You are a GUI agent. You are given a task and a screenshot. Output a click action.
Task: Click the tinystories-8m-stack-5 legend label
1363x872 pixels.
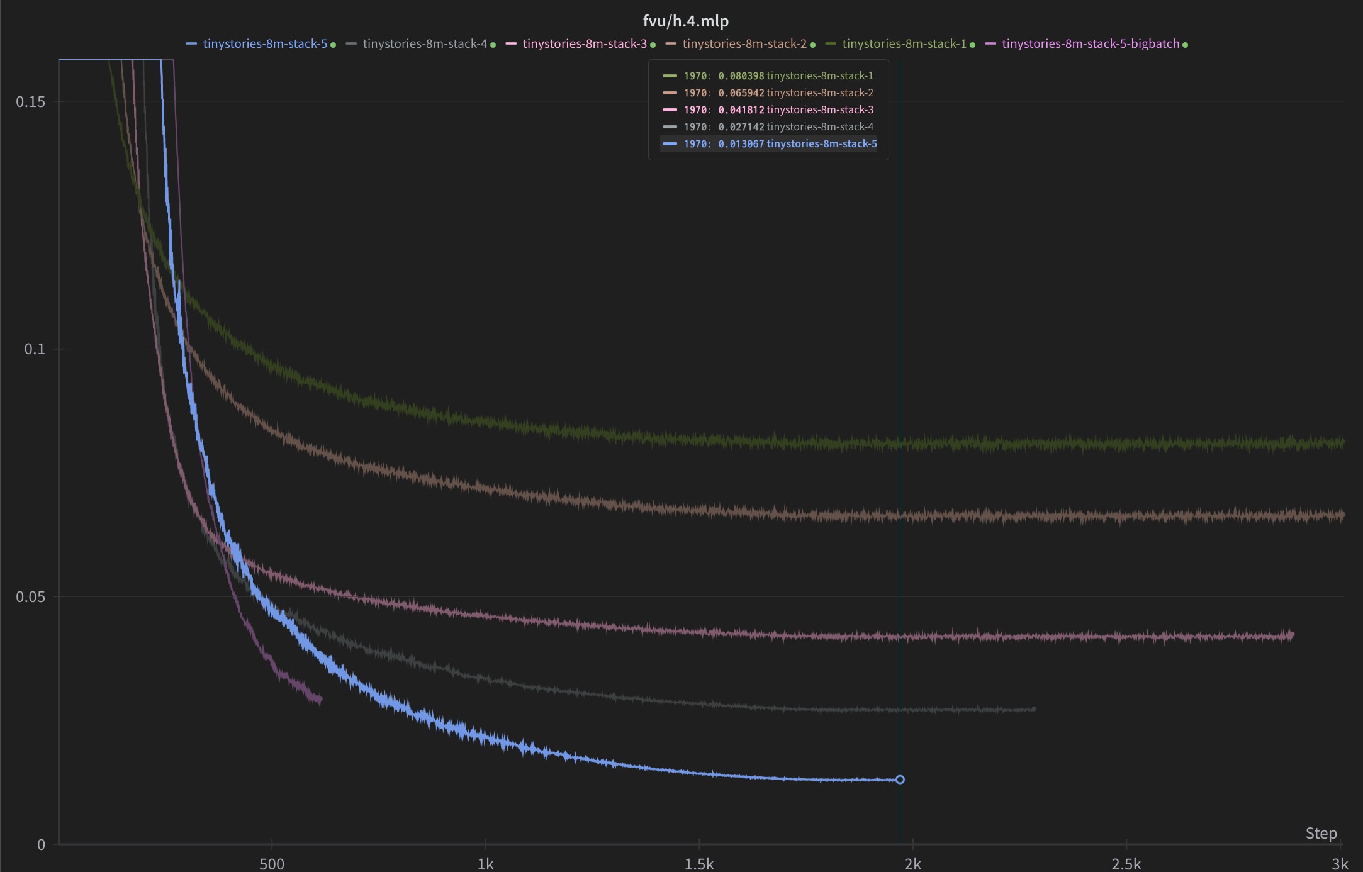[x=265, y=43]
